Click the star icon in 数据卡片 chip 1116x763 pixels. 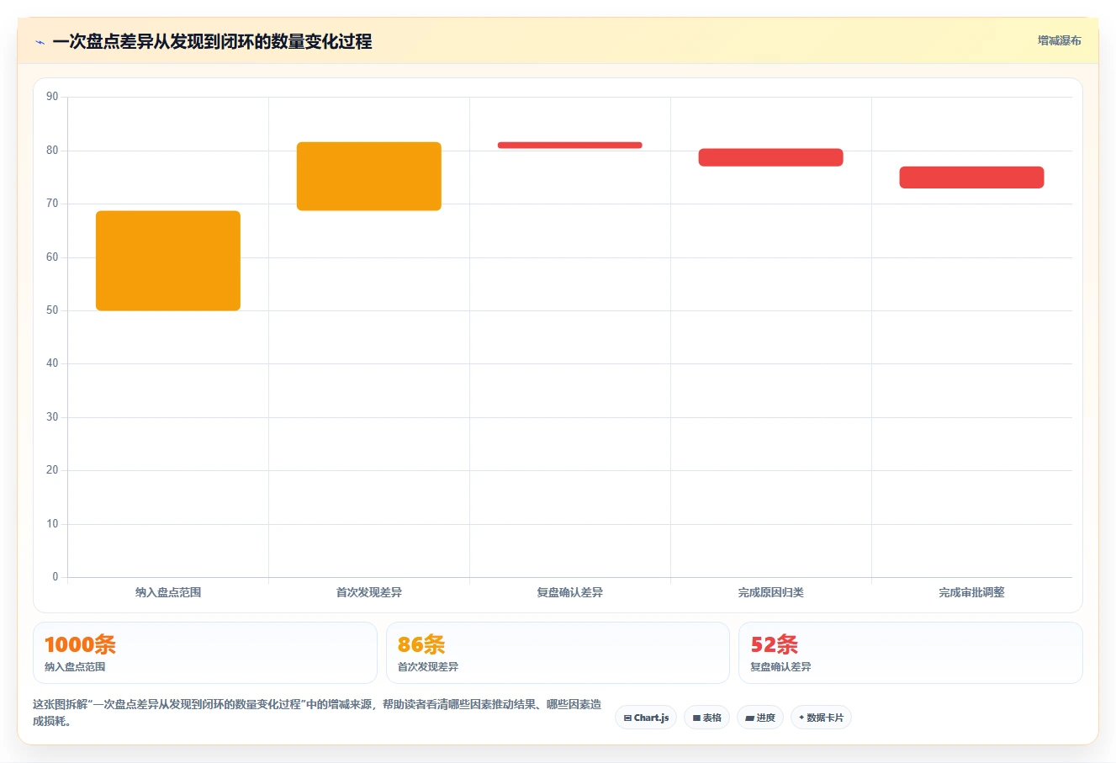801,718
